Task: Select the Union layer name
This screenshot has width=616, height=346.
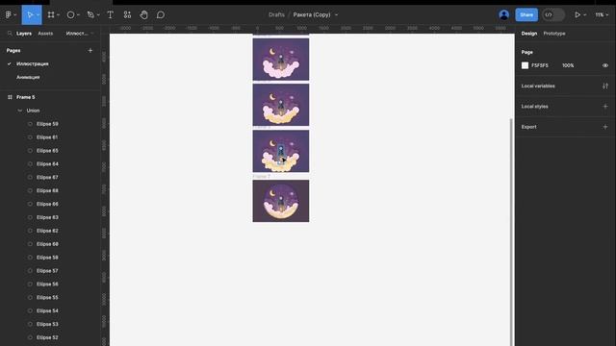Action: [x=33, y=111]
